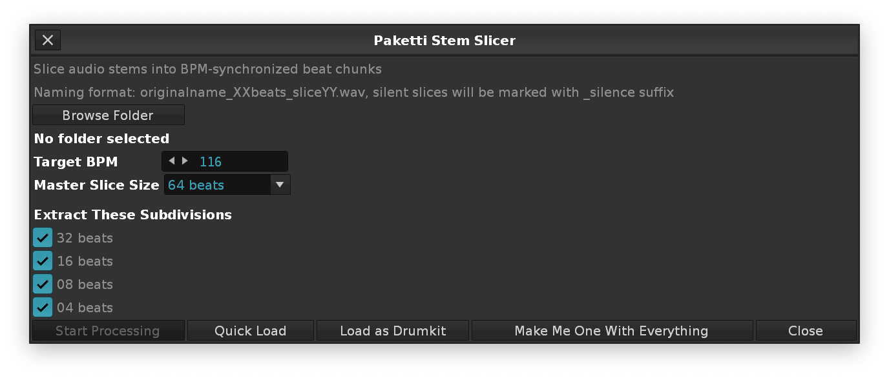
Task: Open the Master Slice Size dropdown arrow
Action: pyautogui.click(x=280, y=185)
